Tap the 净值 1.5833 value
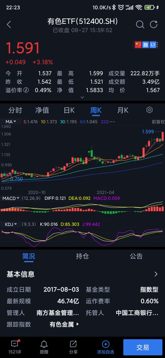Viewport: 165px width, 358px height. tap(94, 90)
